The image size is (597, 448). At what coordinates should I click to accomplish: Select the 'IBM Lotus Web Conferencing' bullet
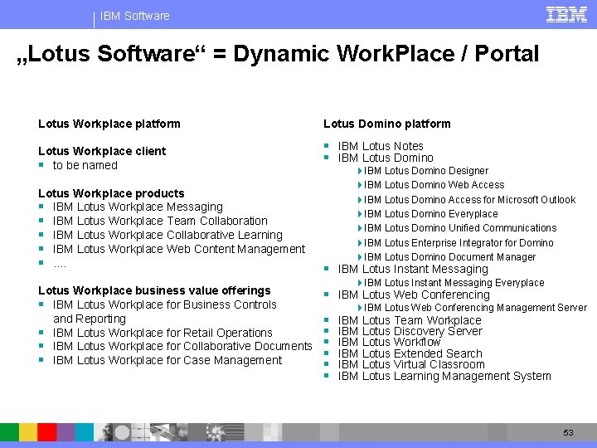414,295
